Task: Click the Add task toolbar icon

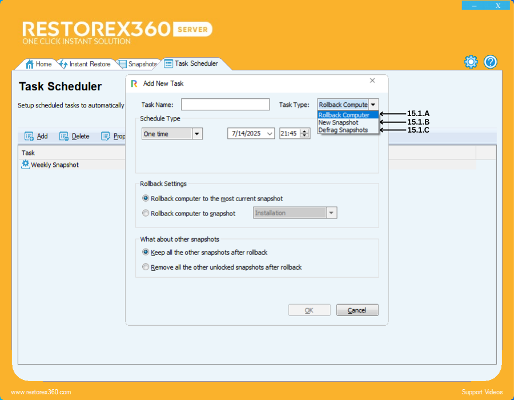Action: click(29, 137)
